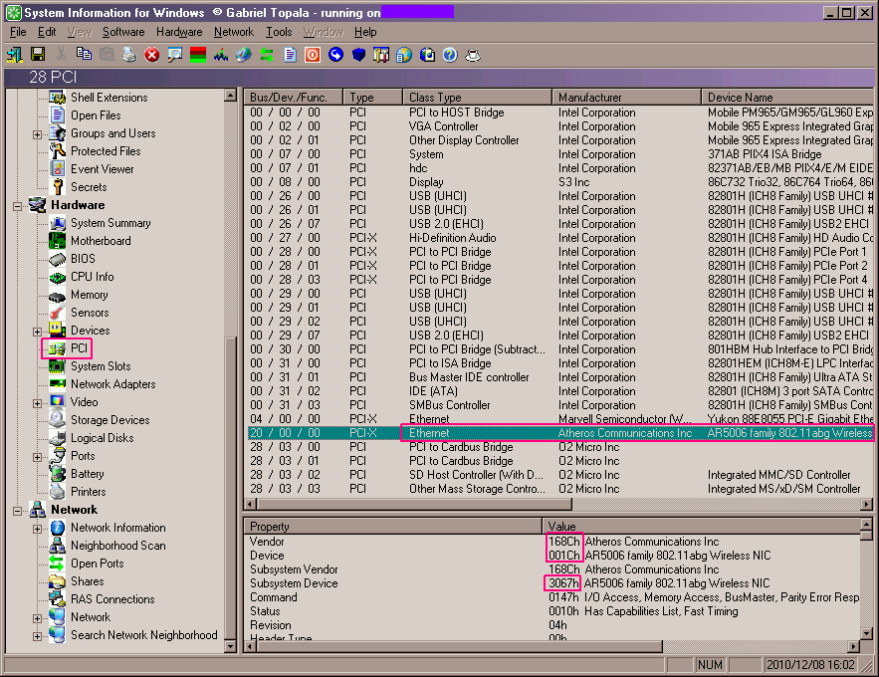Collapse the Hardware tree section
Image resolution: width=879 pixels, height=677 pixels.
pos(18,206)
